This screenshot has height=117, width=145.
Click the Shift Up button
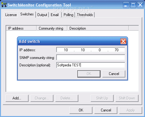coord(102,98)
